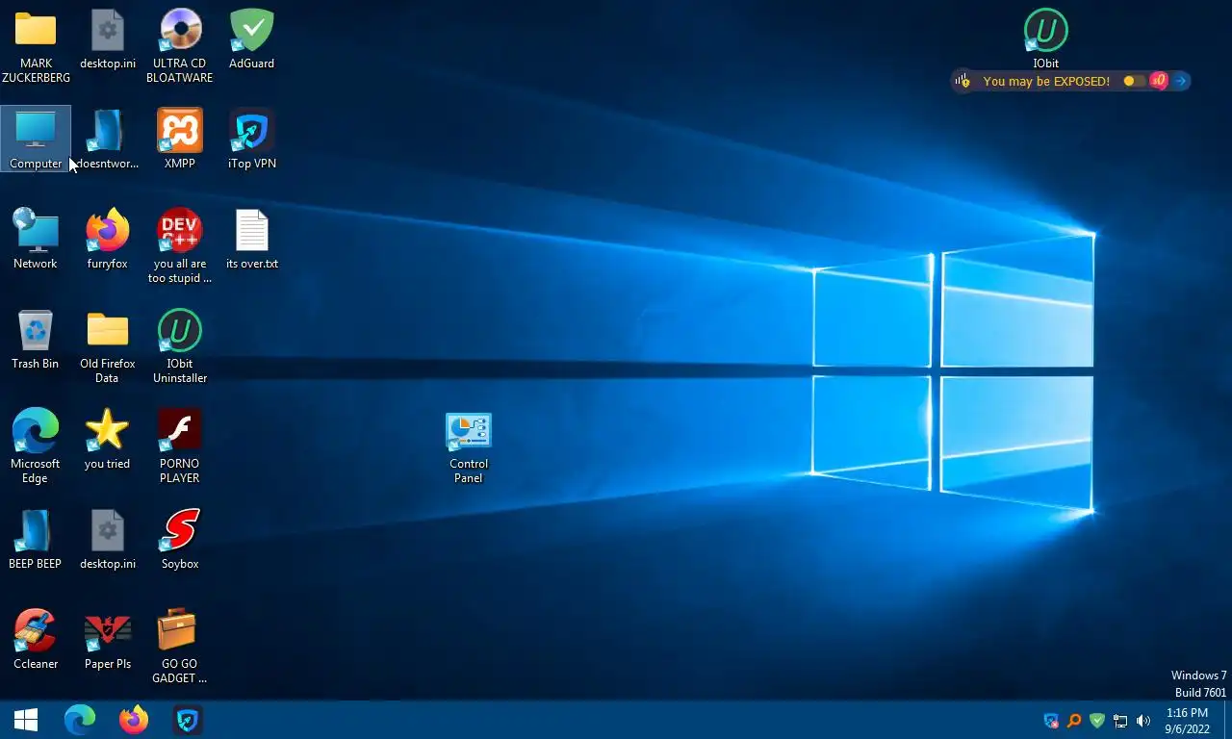1232x739 pixels.
Task: Open the taskbar clock showing 1:16 PM
Action: click(x=1187, y=721)
